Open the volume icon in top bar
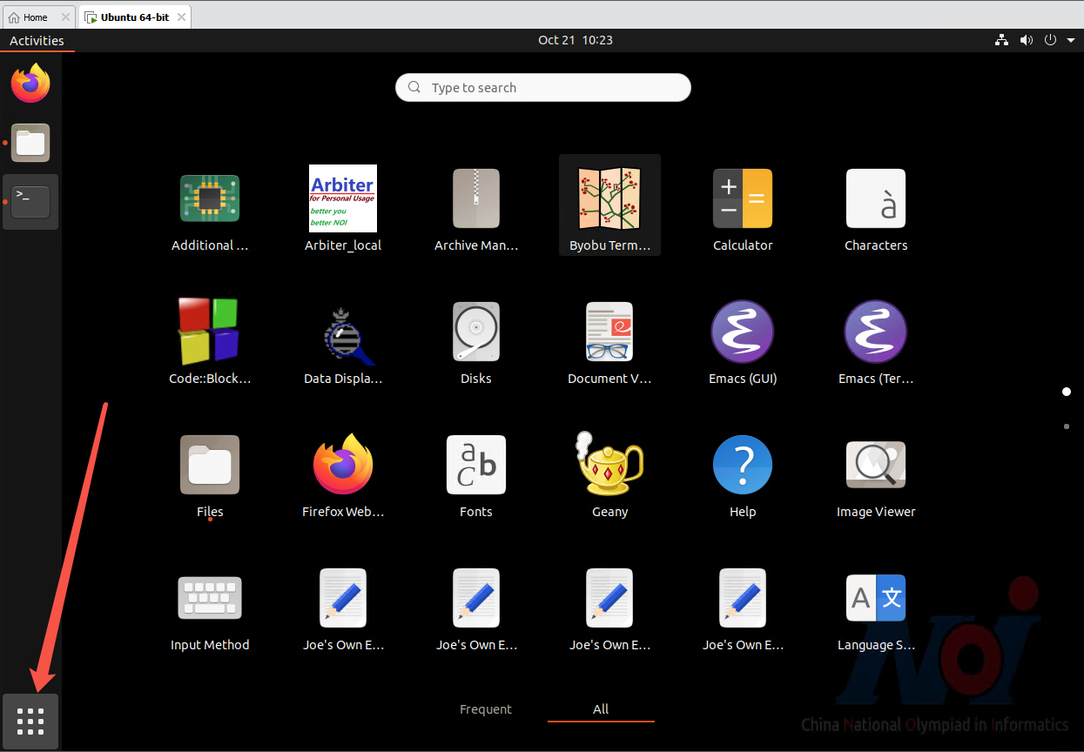 point(1027,40)
